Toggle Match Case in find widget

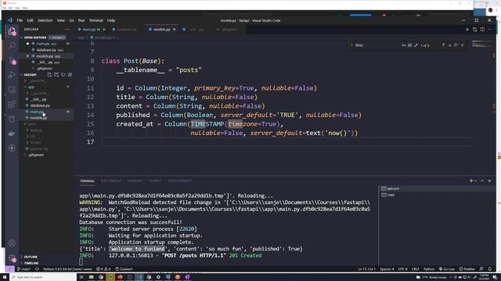pos(404,45)
